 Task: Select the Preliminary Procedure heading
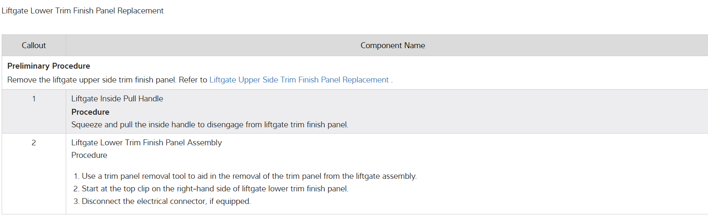[49, 66]
